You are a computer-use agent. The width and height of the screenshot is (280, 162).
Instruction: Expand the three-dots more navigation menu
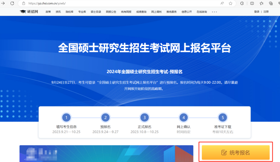click(x=214, y=12)
